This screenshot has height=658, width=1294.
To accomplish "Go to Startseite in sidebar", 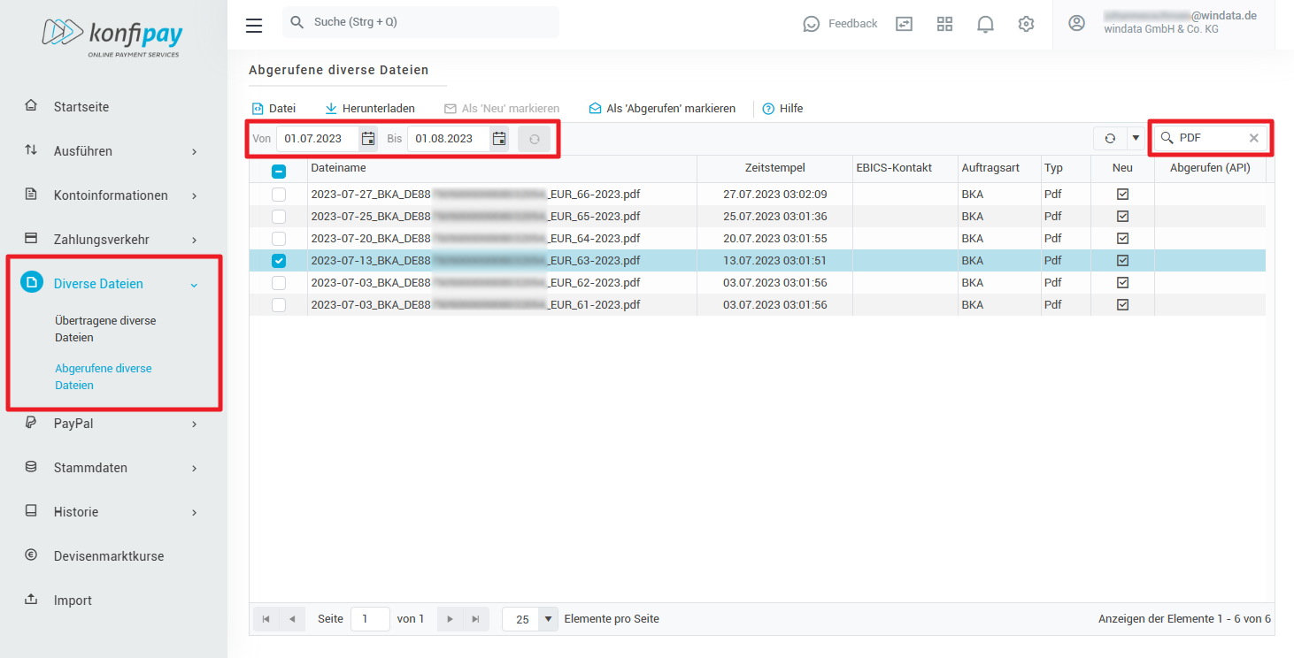I will (81, 107).
